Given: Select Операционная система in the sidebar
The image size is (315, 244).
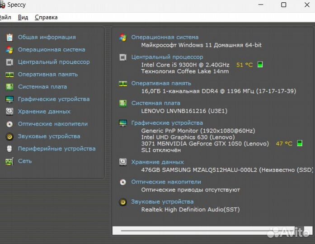Looking at the screenshot, I should point(52,50).
